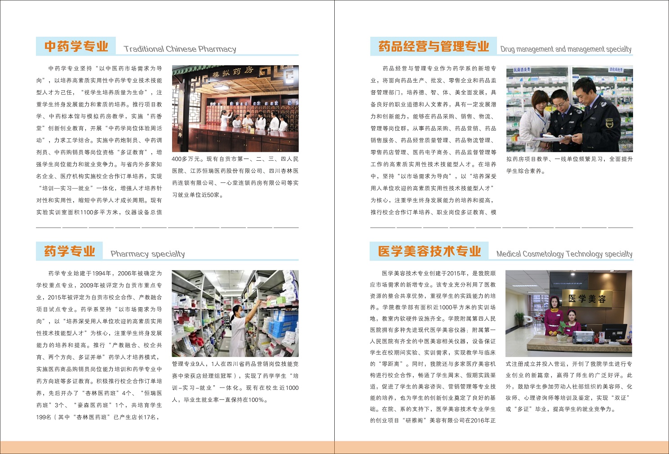The width and height of the screenshot is (669, 454).
Task: Click the paragraph beginning 医学美容技术专业创建于2015年
Action: 433,347
